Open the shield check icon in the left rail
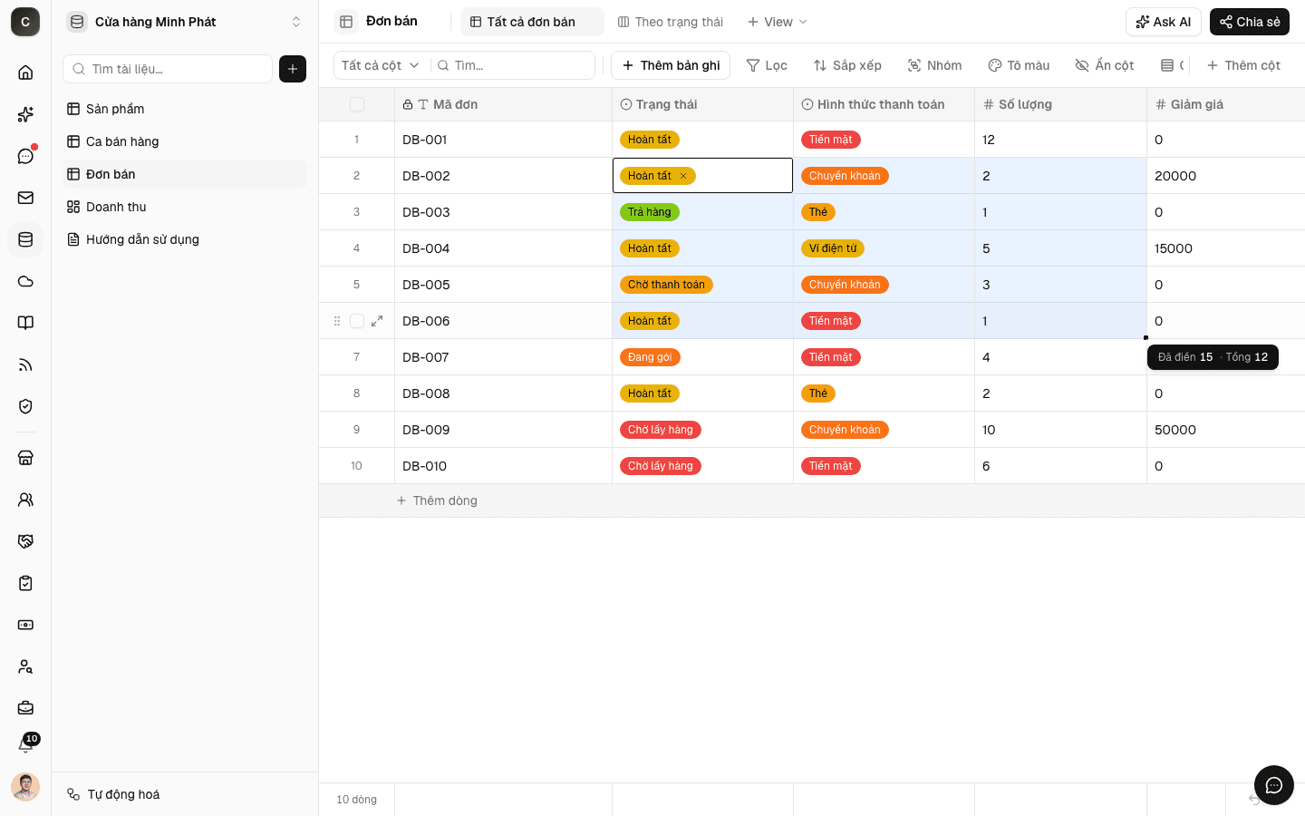1305x816 pixels. (25, 406)
